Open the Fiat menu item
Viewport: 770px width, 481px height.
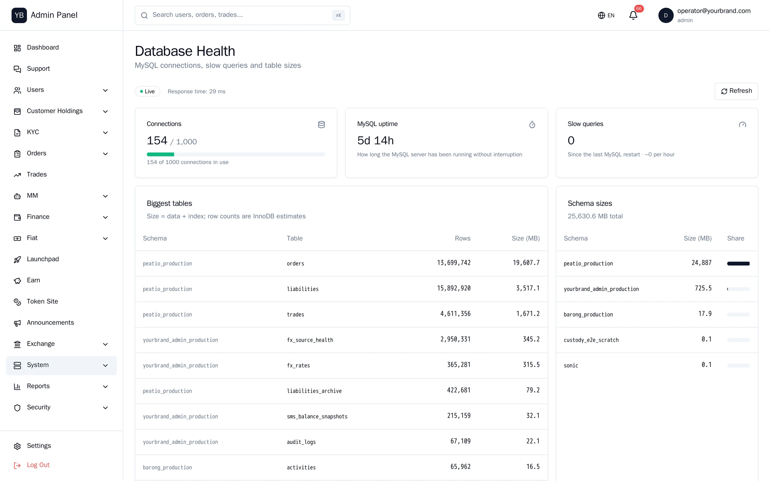pos(61,238)
